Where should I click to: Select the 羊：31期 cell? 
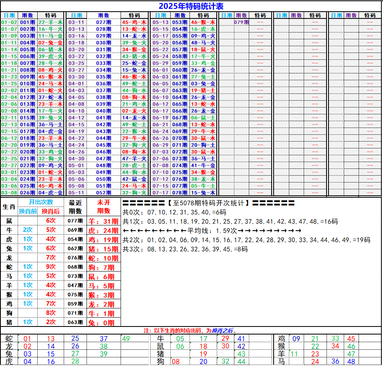[x=103, y=221]
